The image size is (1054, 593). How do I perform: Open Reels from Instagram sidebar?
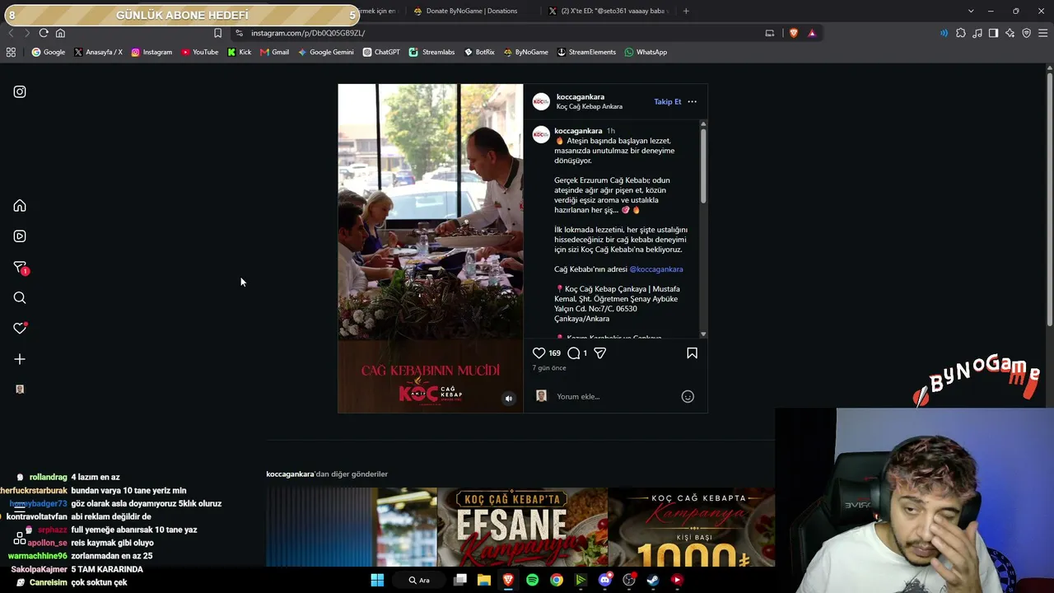click(x=20, y=236)
